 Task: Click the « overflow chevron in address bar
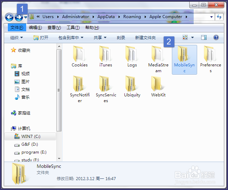coord(38,17)
